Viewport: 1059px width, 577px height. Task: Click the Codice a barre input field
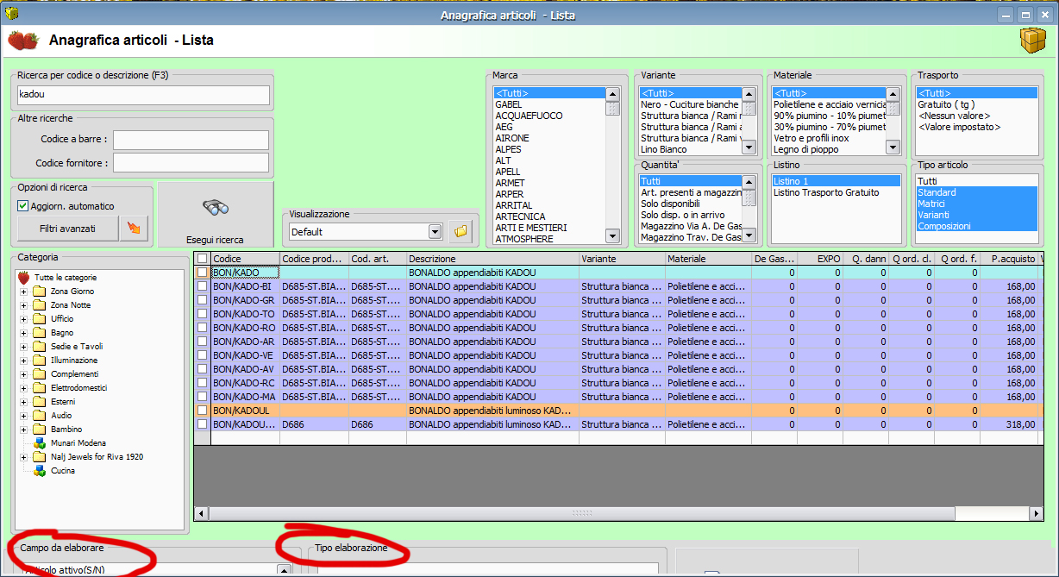(x=191, y=140)
